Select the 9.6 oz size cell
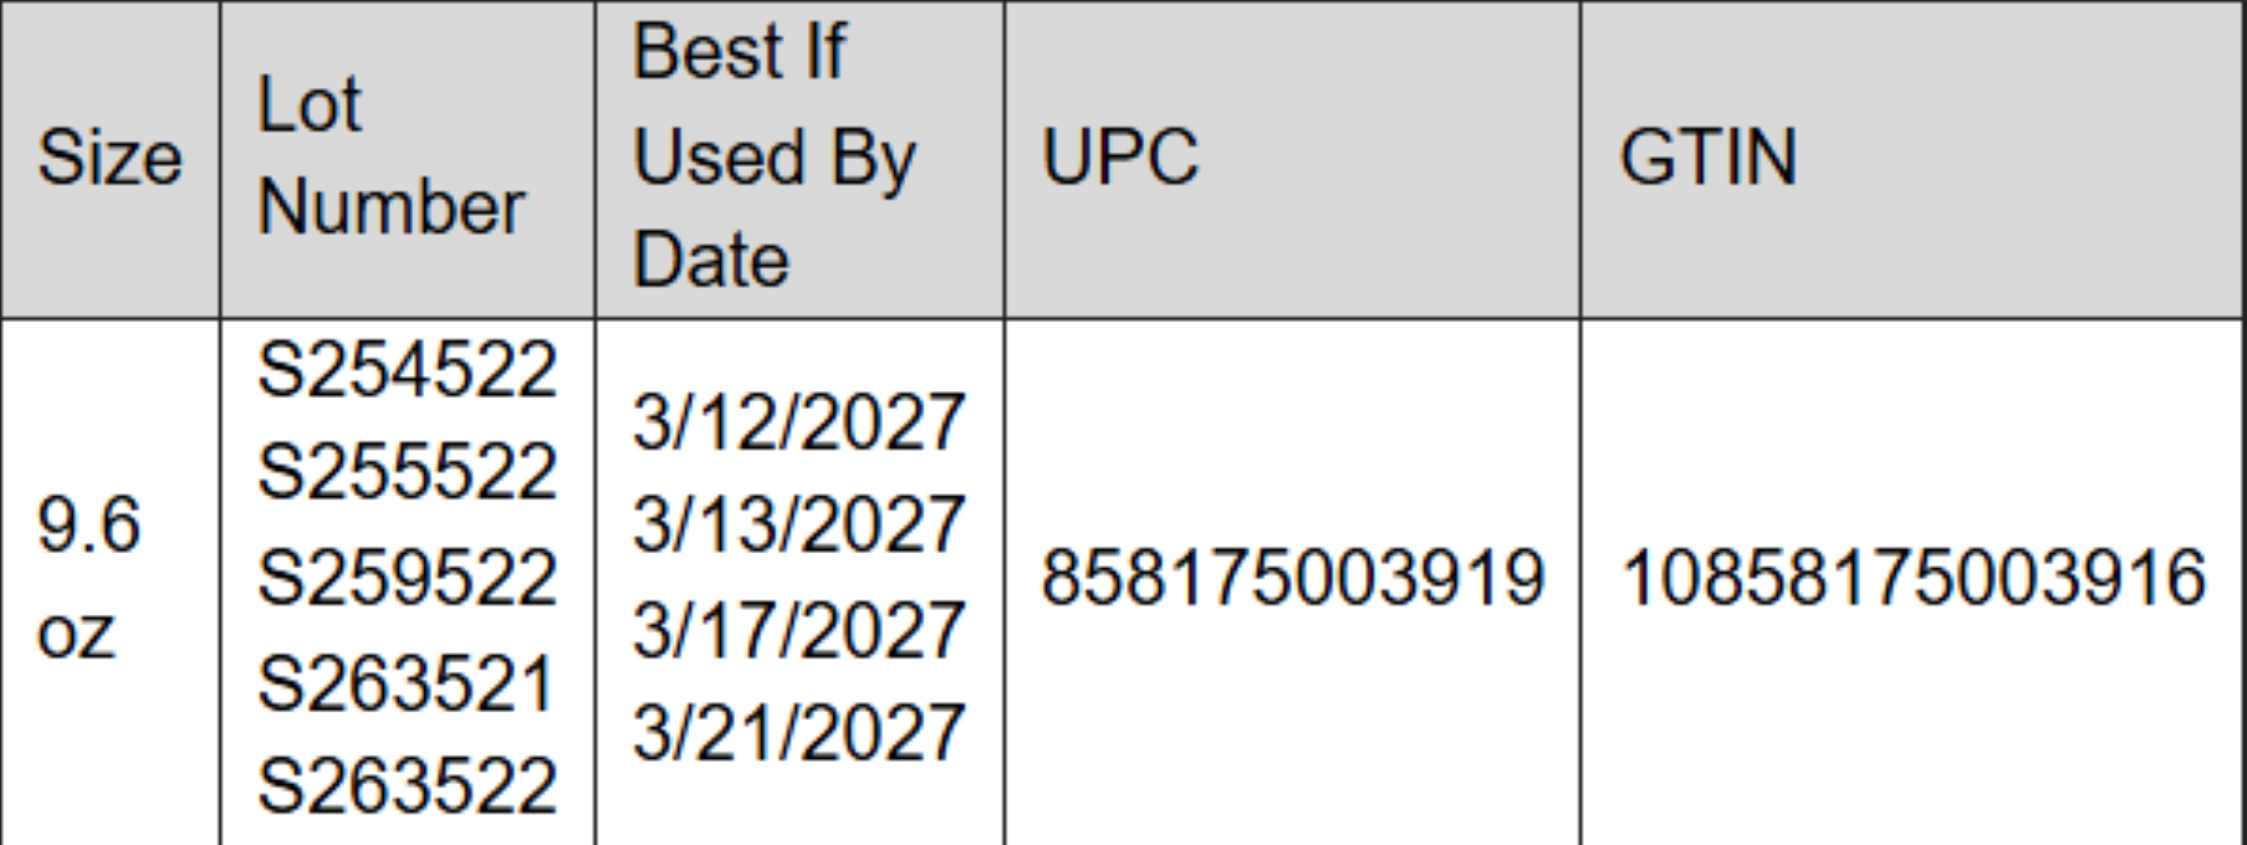This screenshot has width=2247, height=845. tap(89, 577)
